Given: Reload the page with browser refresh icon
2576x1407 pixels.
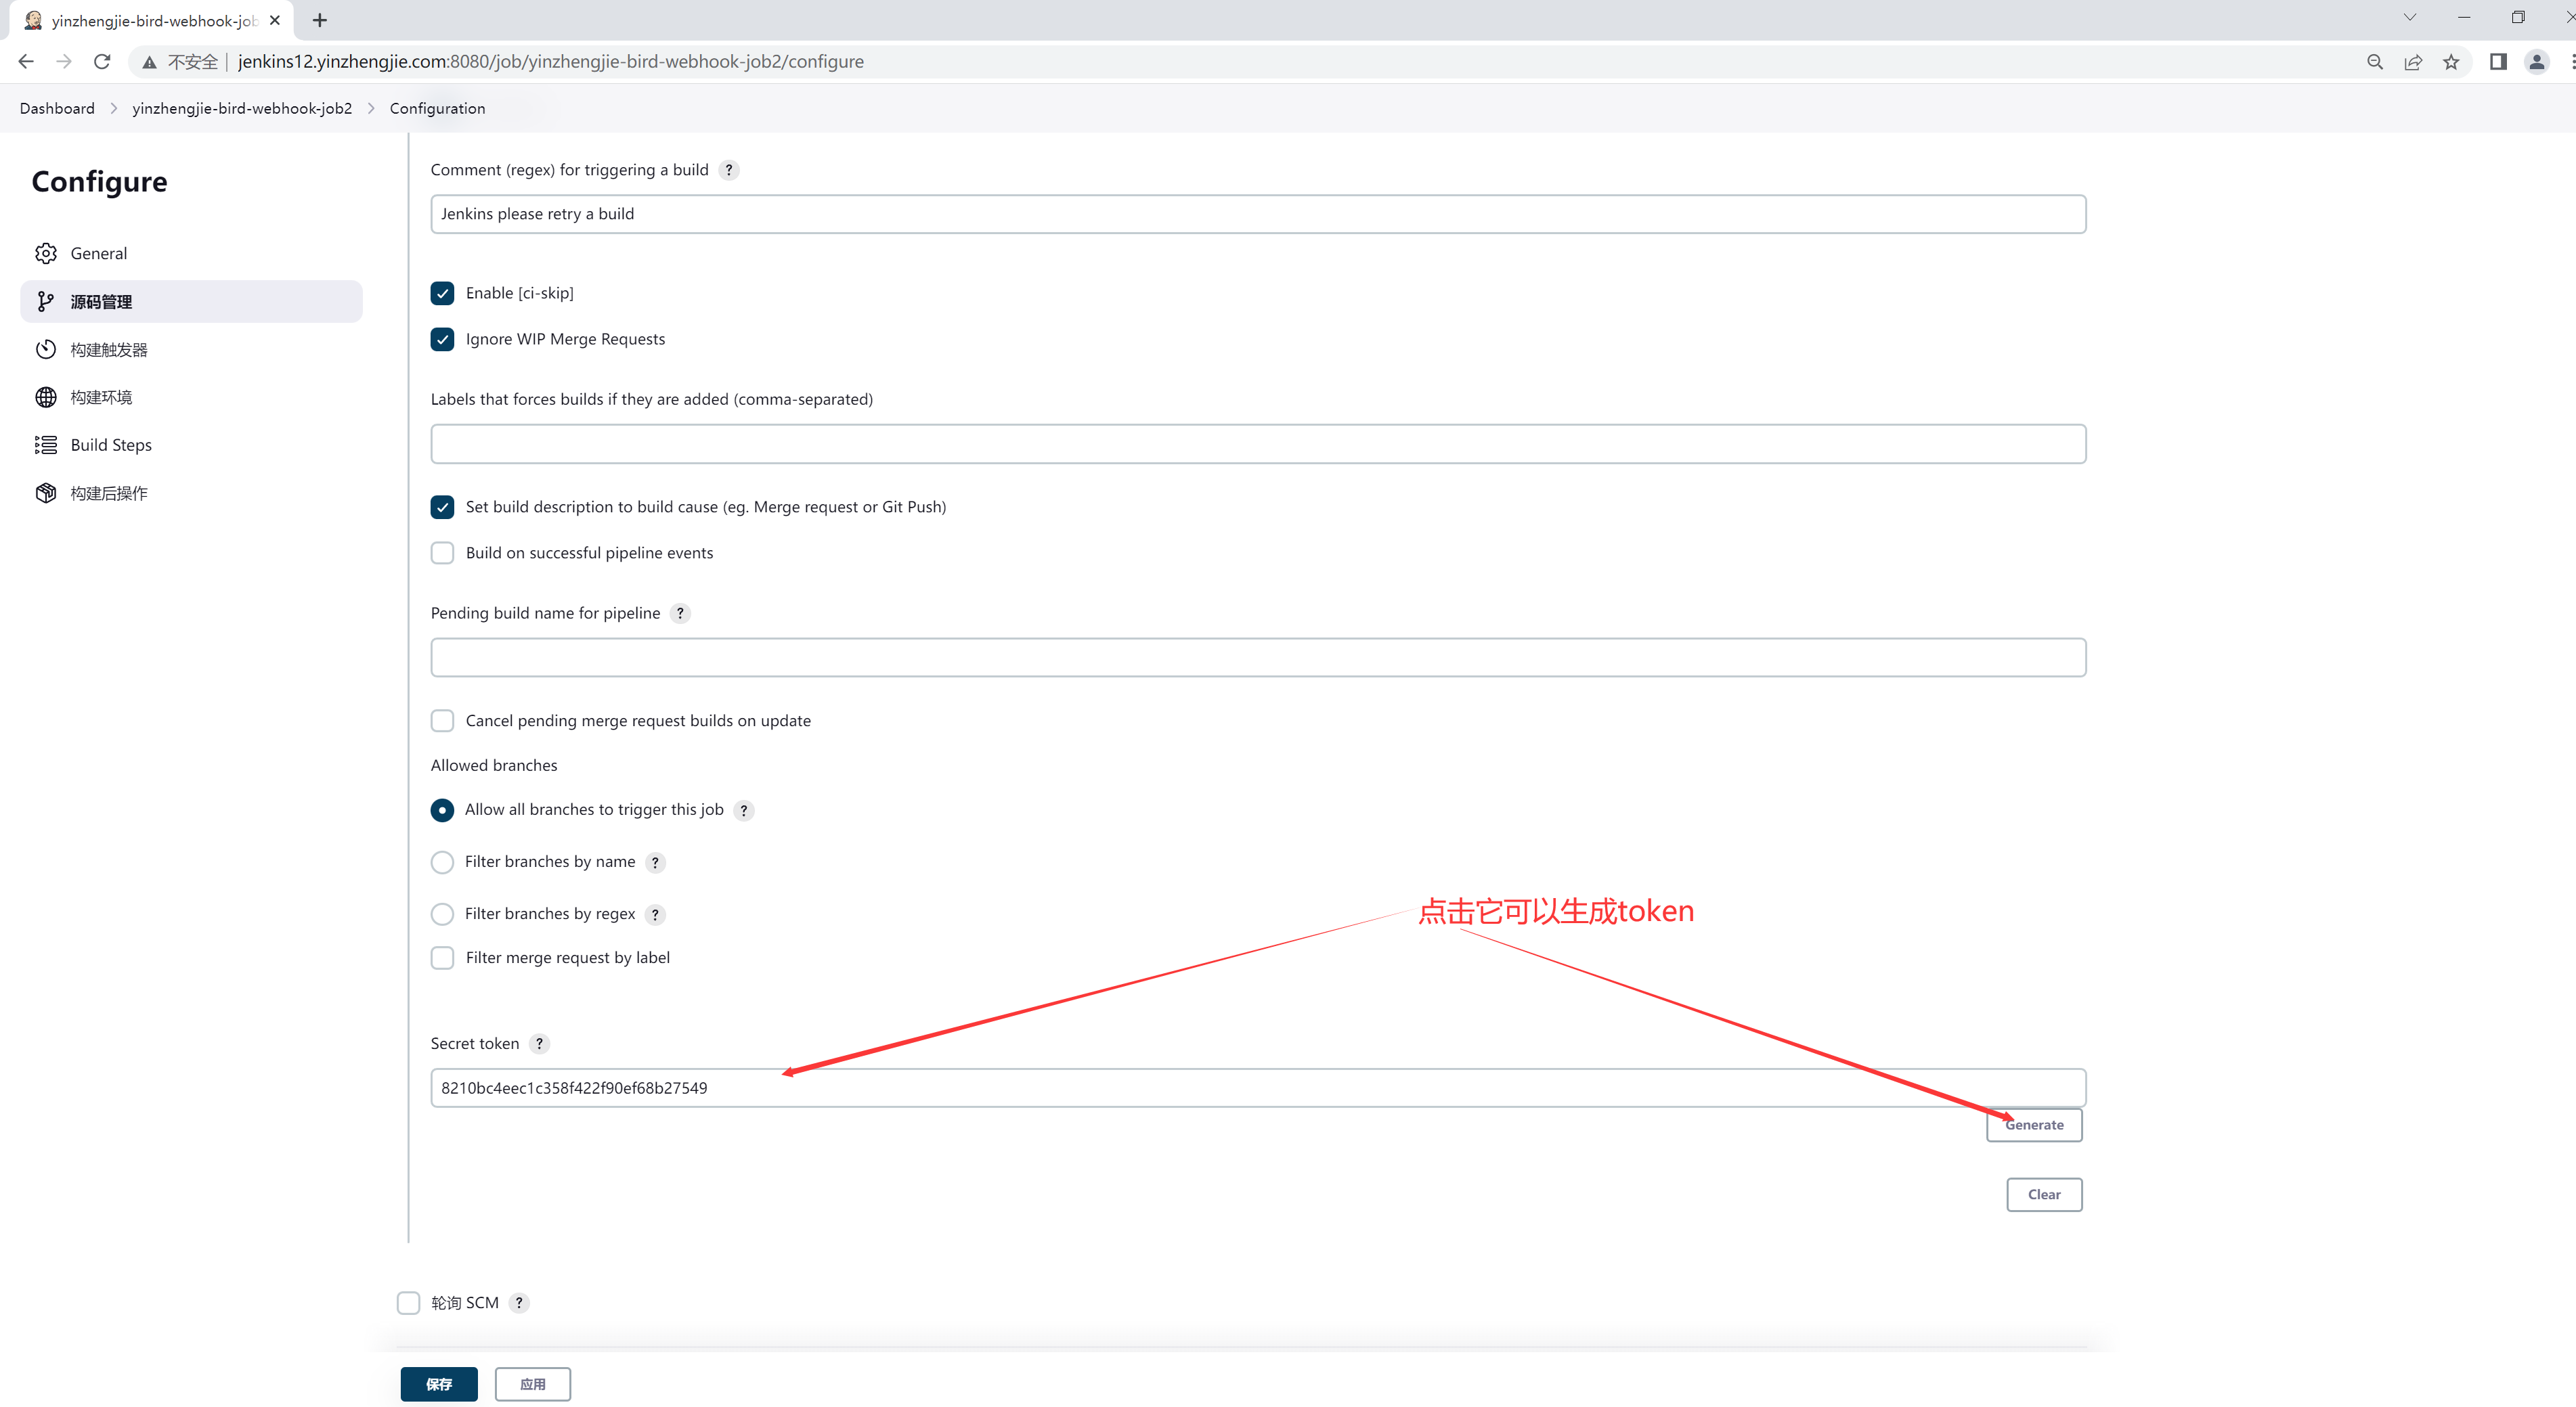Looking at the screenshot, I should [x=102, y=62].
